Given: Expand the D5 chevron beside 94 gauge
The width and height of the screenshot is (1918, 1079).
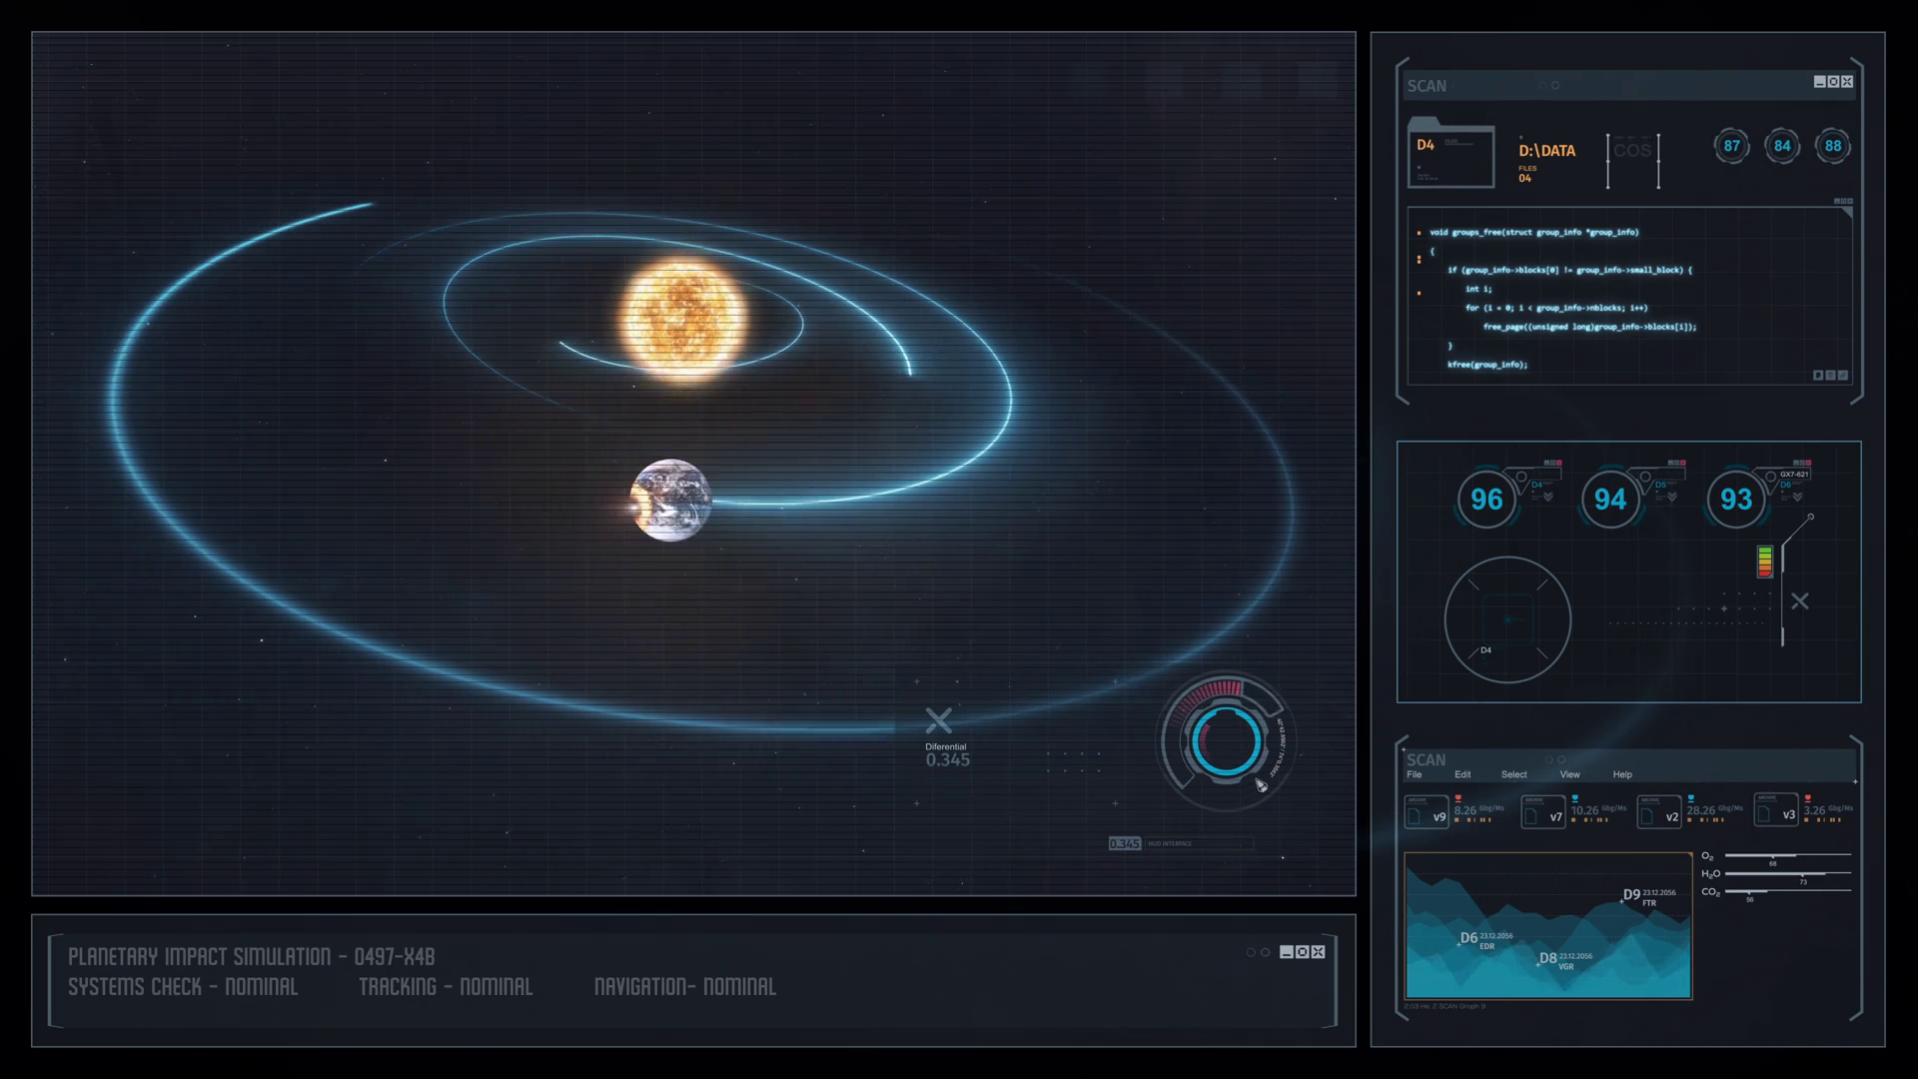Looking at the screenshot, I should [1671, 497].
